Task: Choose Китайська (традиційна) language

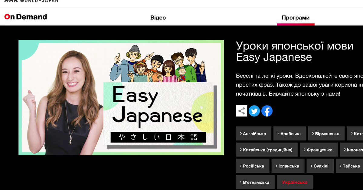Action: pos(267,150)
